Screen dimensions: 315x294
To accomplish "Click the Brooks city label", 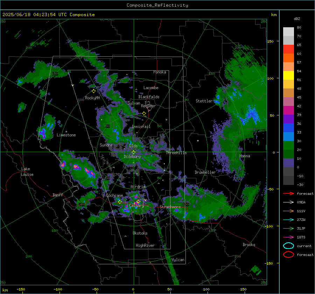I will (249, 245).
